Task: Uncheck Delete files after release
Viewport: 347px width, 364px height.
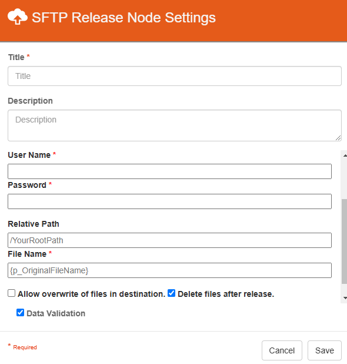Action: [171, 293]
